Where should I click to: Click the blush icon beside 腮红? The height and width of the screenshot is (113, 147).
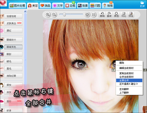(2, 31)
